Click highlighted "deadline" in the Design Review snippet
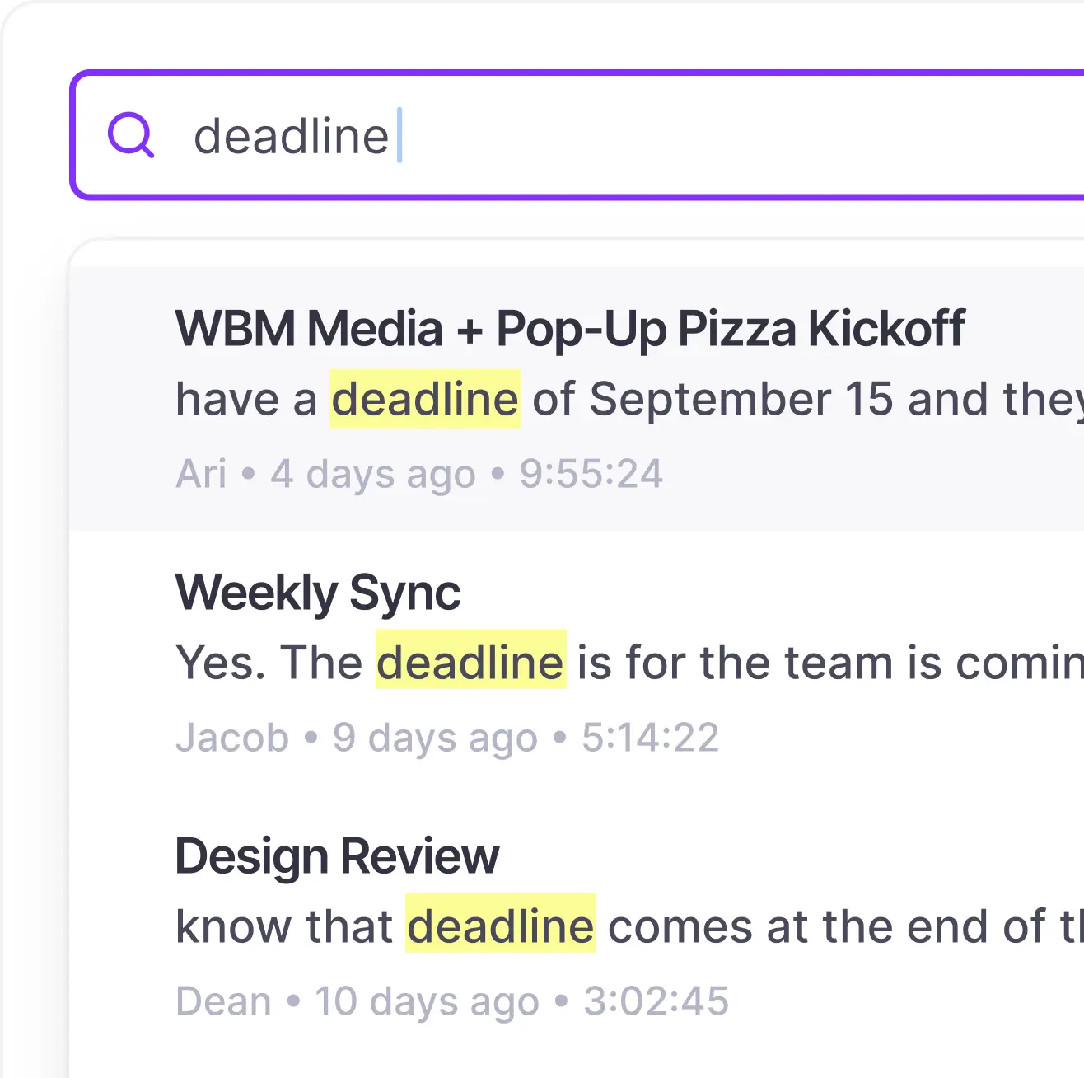This screenshot has height=1078, width=1084. [x=501, y=926]
